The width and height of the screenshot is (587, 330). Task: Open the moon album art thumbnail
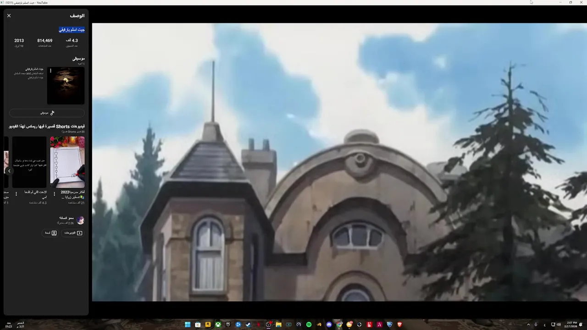pyautogui.click(x=66, y=86)
